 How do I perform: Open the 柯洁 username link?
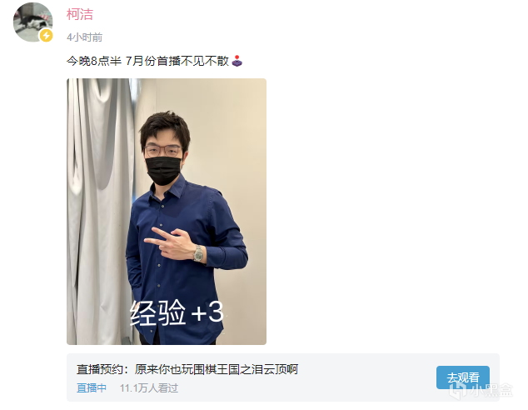(80, 14)
